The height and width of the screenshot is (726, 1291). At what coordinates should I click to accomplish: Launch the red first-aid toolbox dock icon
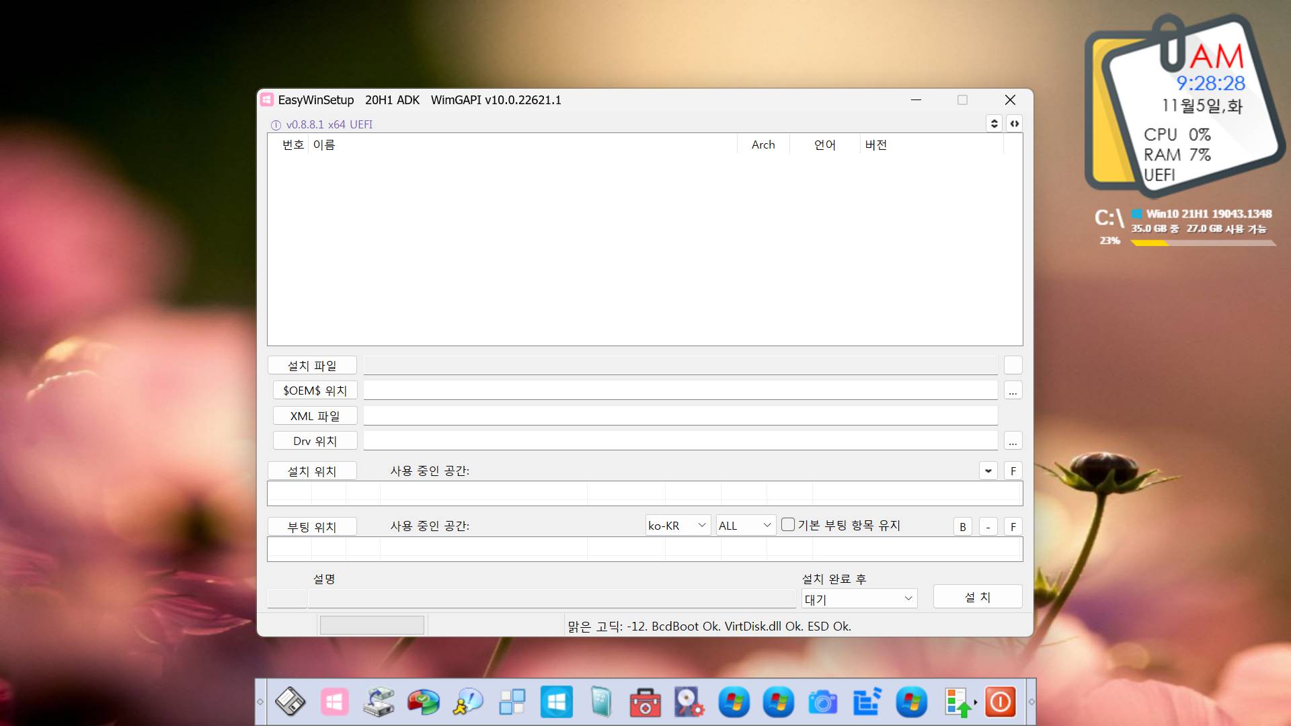coord(645,702)
